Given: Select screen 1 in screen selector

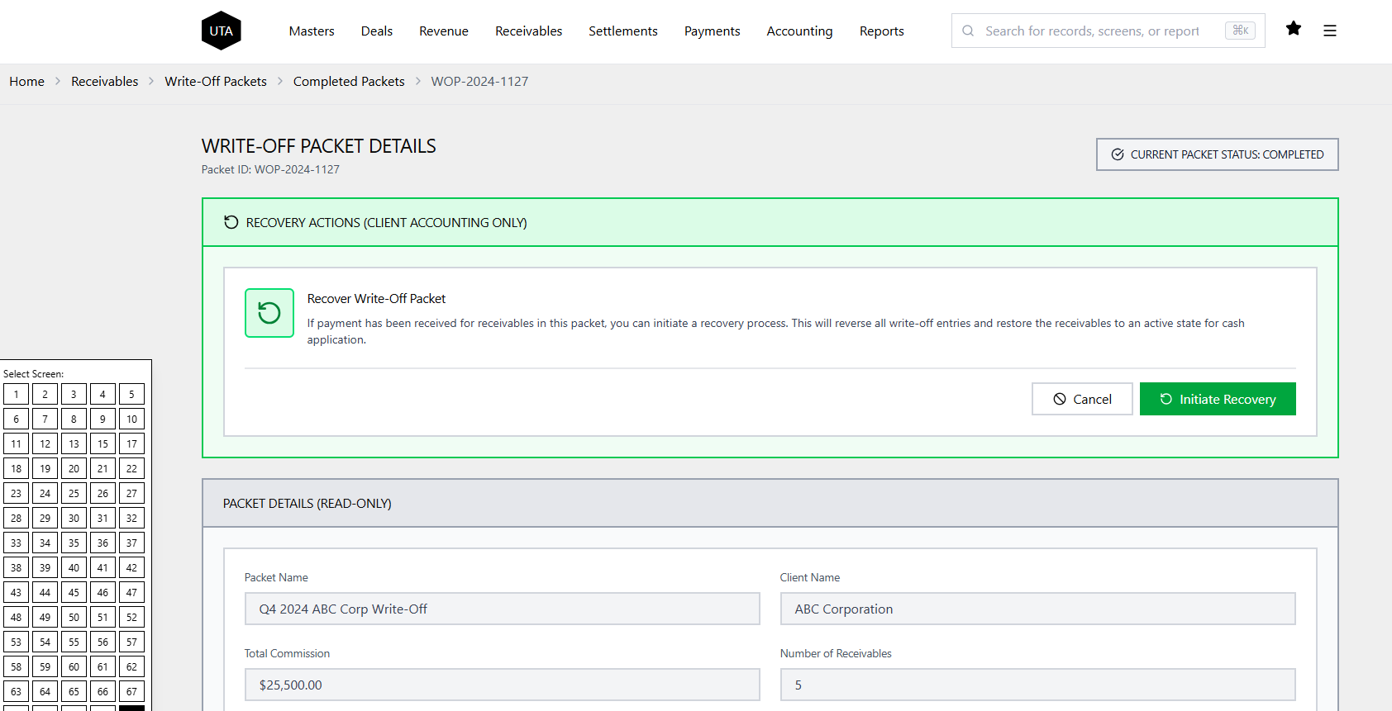Looking at the screenshot, I should [17, 394].
